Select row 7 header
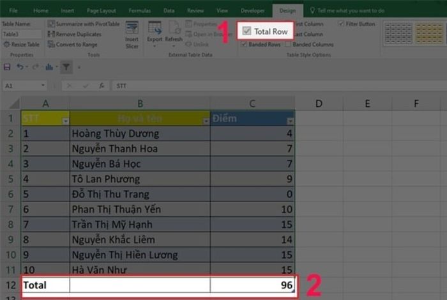The width and height of the screenshot is (447, 300). click(x=11, y=209)
